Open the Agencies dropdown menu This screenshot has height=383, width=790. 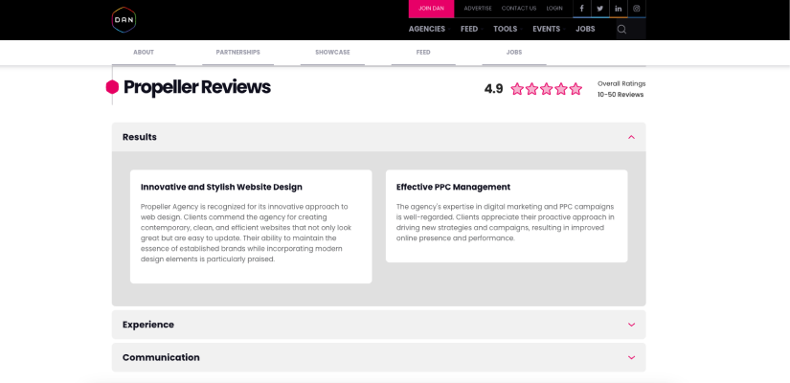427,29
